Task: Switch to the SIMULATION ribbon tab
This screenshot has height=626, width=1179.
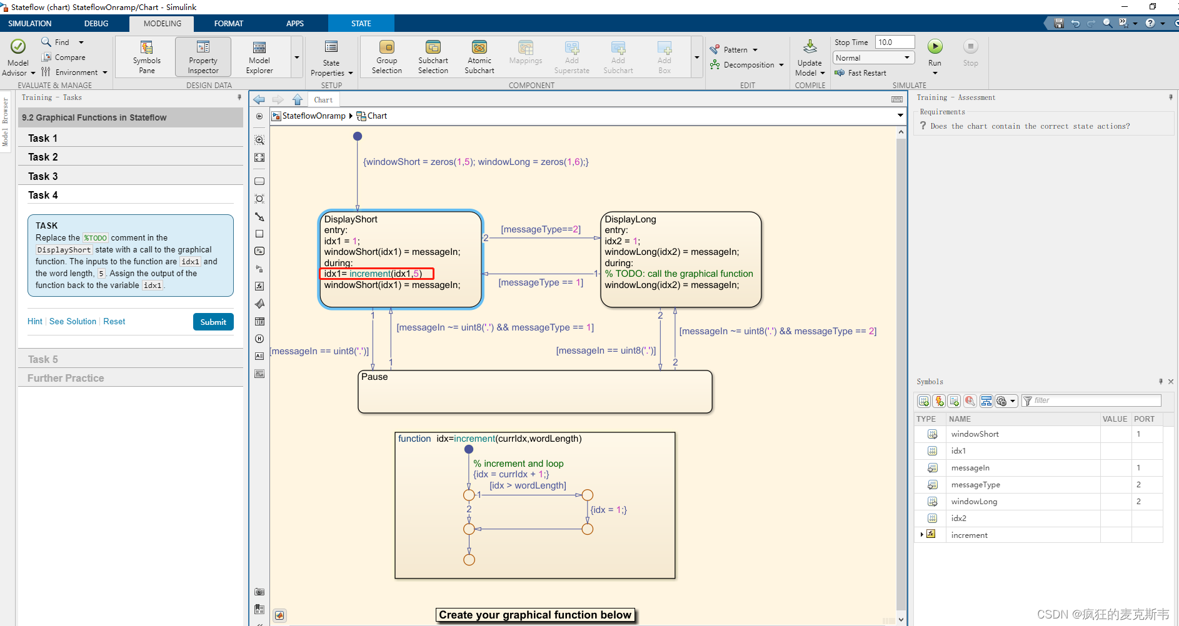Action: pos(29,23)
